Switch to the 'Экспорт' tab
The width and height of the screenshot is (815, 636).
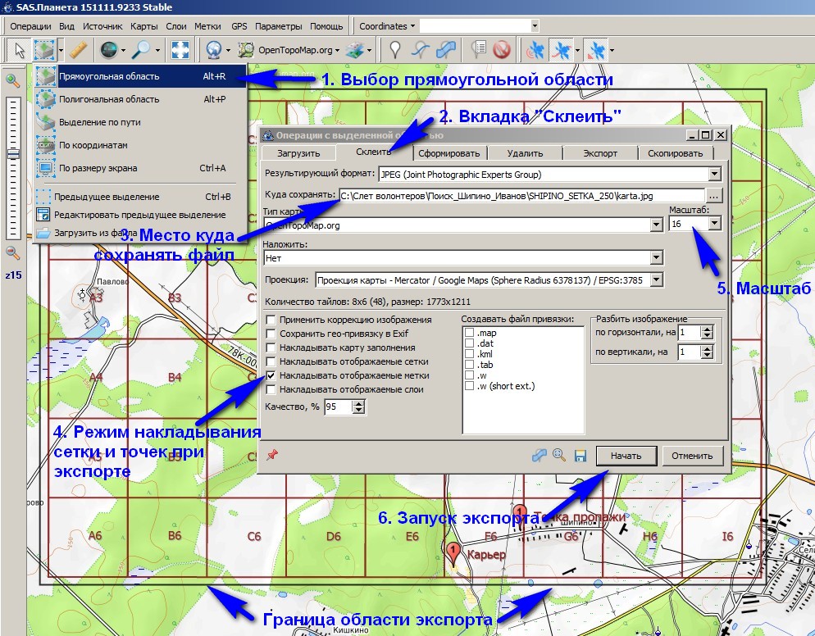pyautogui.click(x=600, y=153)
